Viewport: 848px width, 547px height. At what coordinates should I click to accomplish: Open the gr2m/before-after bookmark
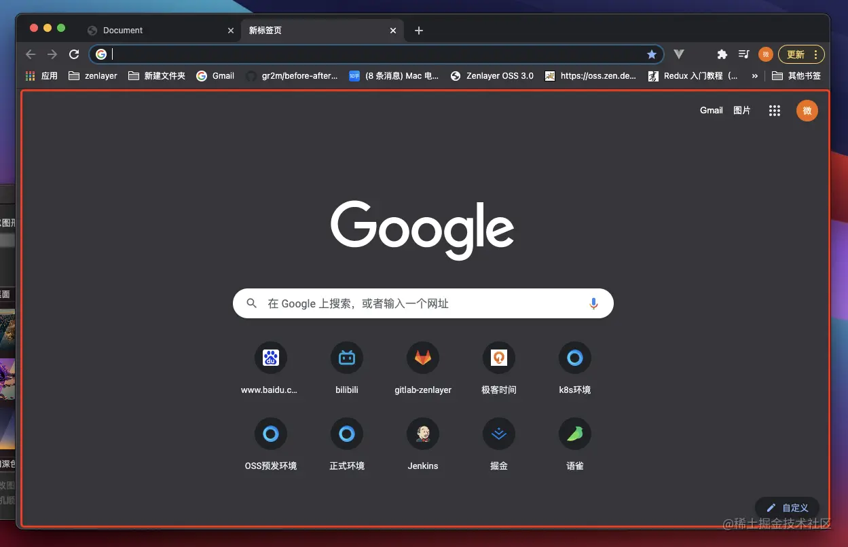point(292,76)
